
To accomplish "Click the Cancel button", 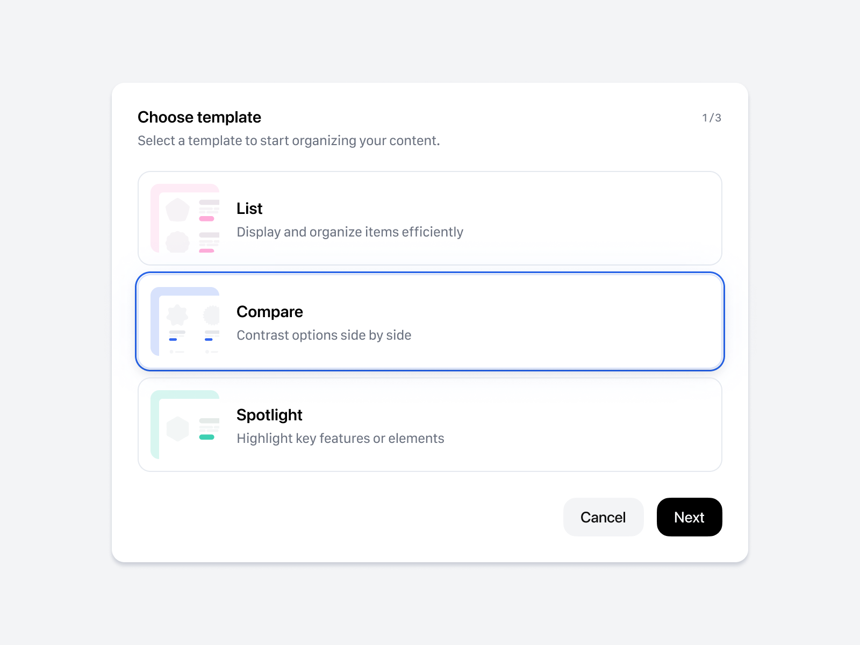I will pyautogui.click(x=603, y=517).
